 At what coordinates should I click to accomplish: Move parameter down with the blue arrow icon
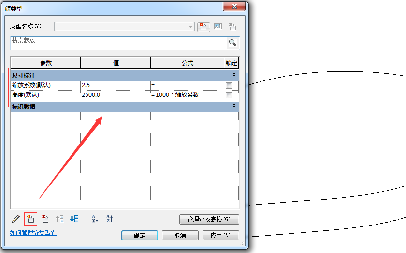click(x=74, y=219)
